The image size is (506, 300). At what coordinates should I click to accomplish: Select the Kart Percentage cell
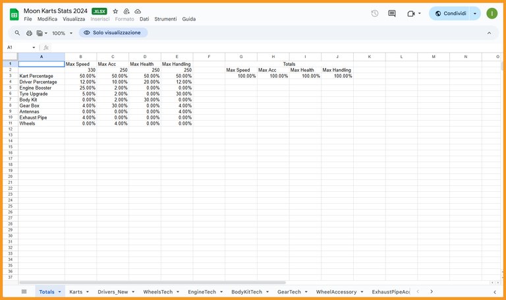(42, 76)
